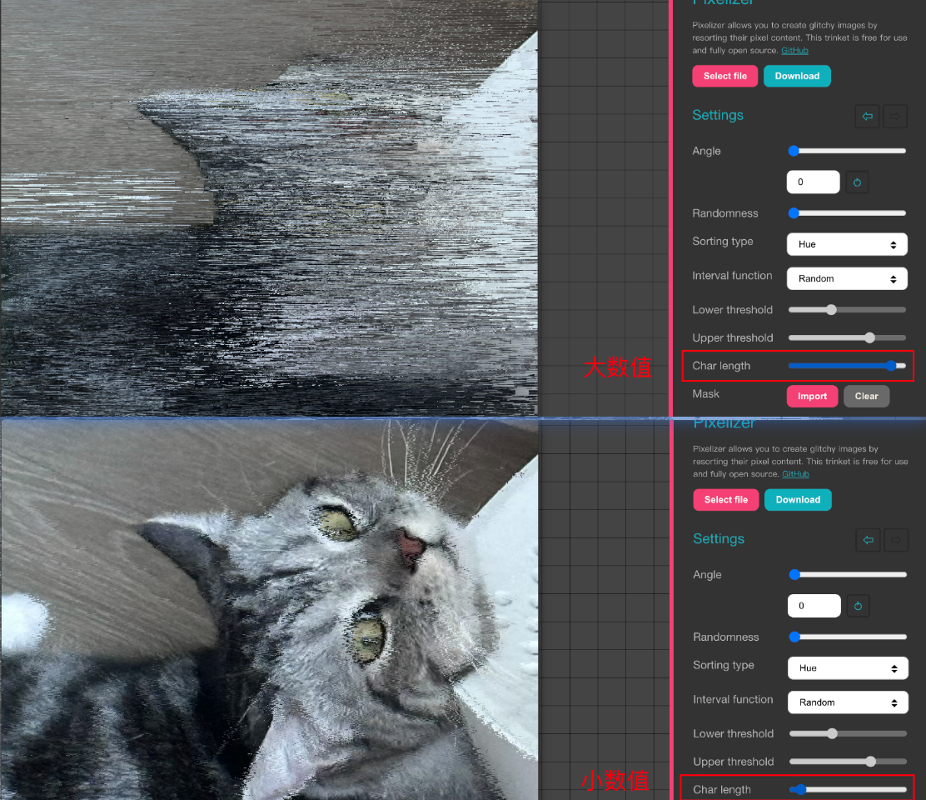Click undo arrow in upper Settings panel
926x800 pixels.
[x=867, y=117]
